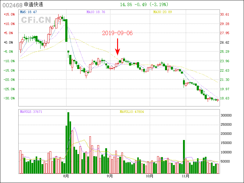This screenshot has height=183, width=244.
Task: Click the price change text (-3.19%)
Action: [159, 5]
